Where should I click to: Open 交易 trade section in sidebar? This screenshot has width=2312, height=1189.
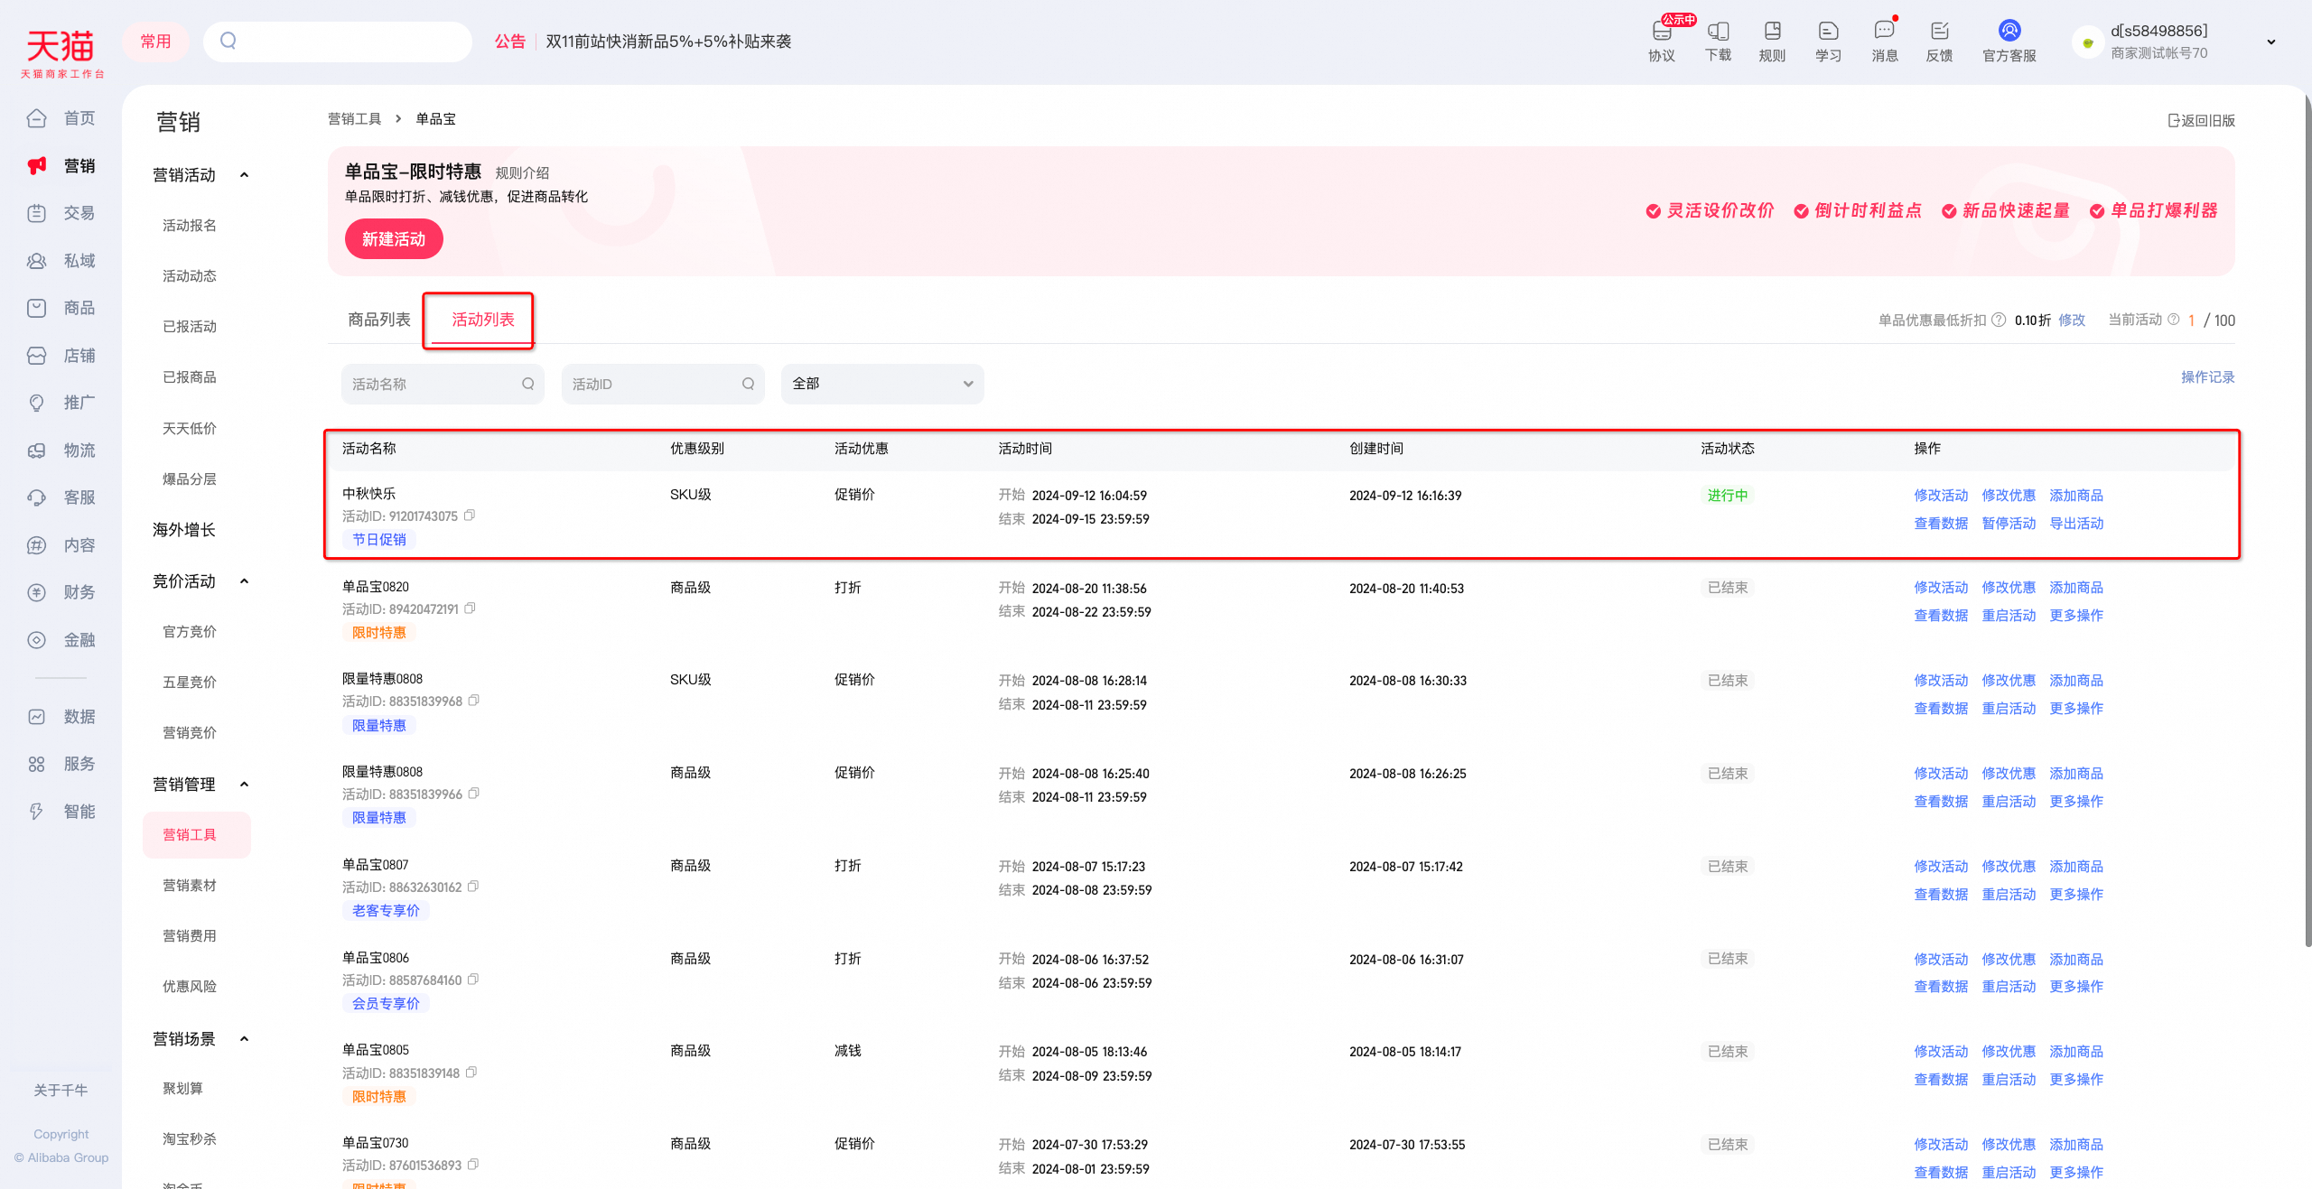[x=61, y=213]
